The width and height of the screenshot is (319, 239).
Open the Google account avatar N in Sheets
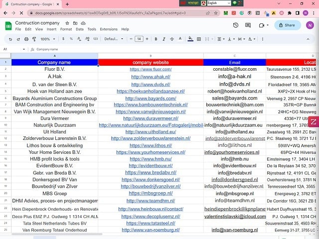[310, 25]
